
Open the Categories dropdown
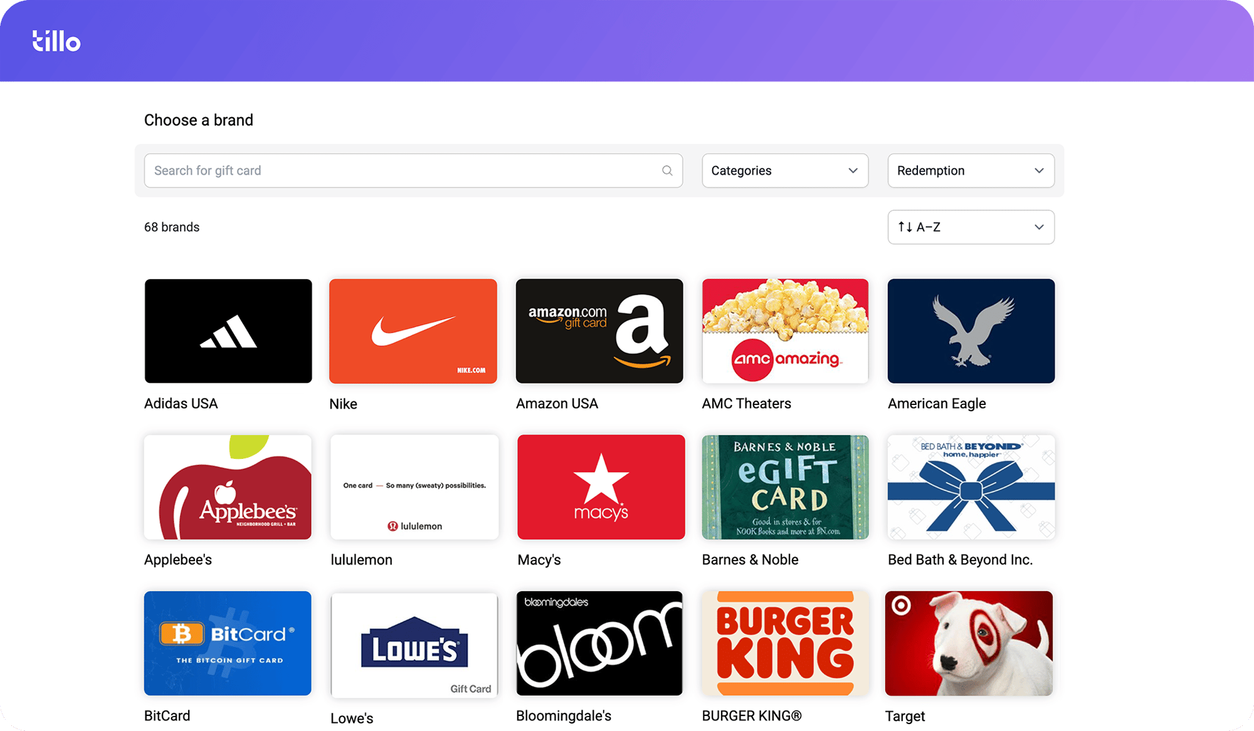click(784, 171)
